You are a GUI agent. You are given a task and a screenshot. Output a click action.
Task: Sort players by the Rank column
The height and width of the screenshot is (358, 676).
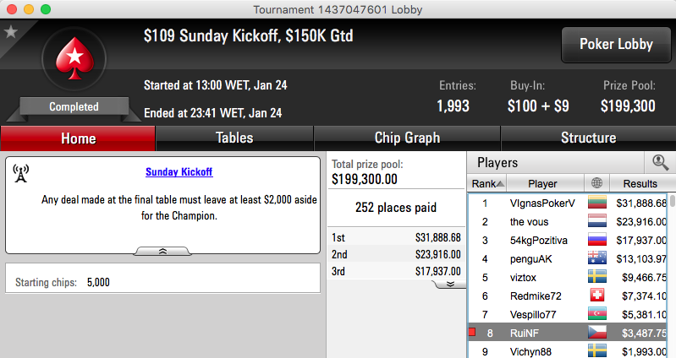pyautogui.click(x=486, y=183)
